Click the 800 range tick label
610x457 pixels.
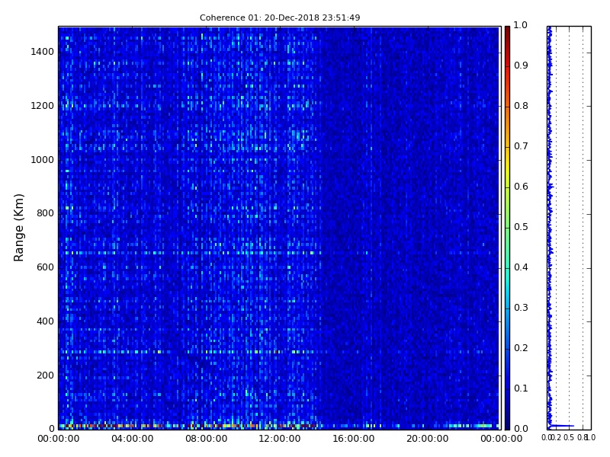[45, 213]
